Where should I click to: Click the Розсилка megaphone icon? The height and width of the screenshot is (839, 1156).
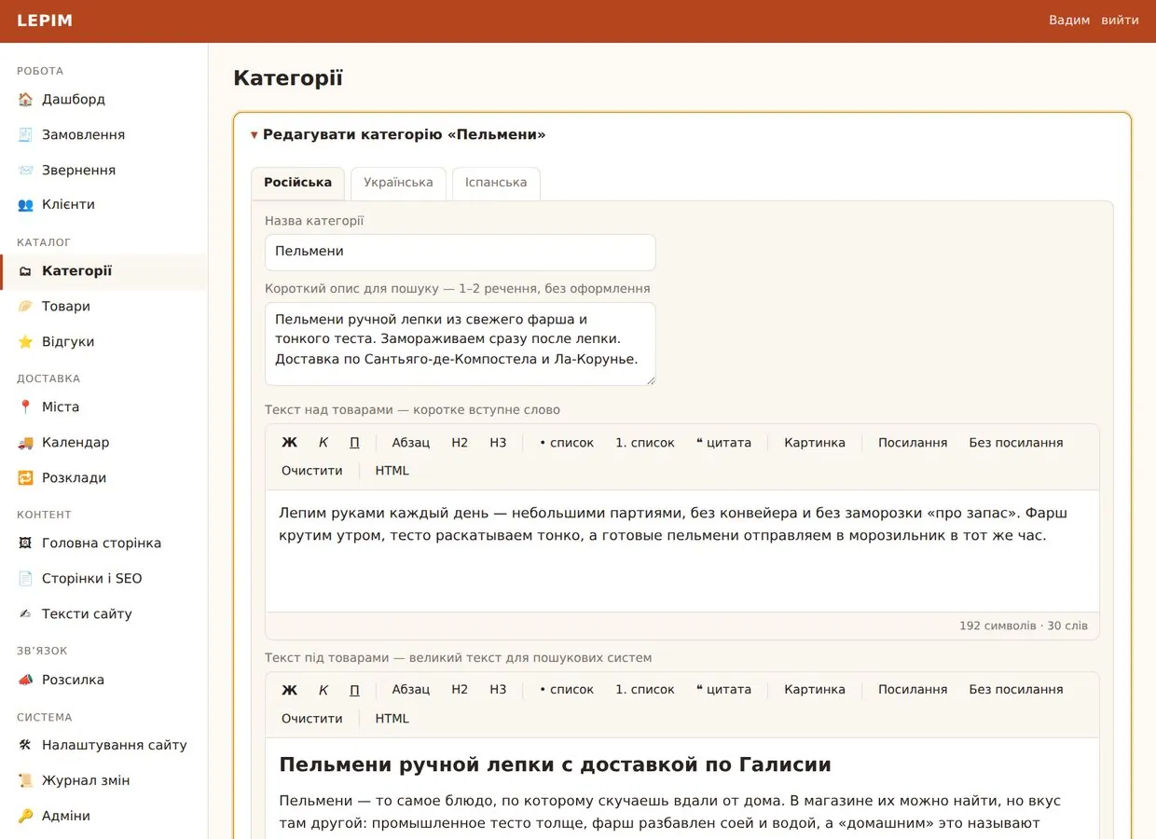(x=25, y=680)
